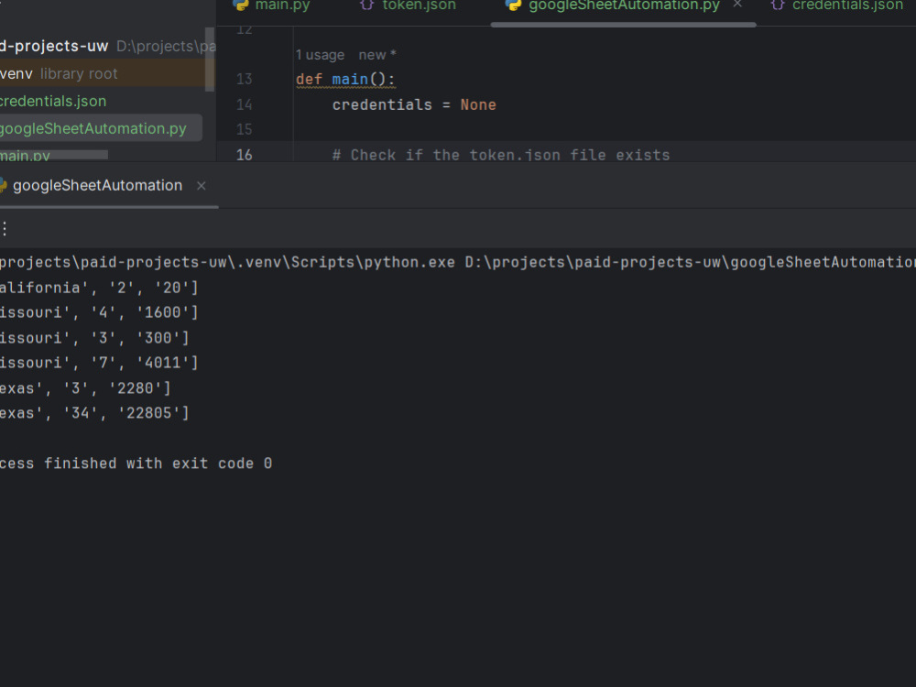The height and width of the screenshot is (687, 916).
Task: Switch to the credentials.json editor tab
Action: coord(847,5)
